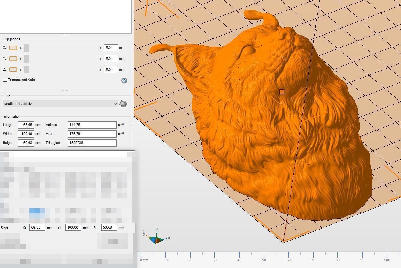Click the Z clip plane right arrow
Image resolution: width=401 pixels, height=268 pixels.
pos(100,70)
